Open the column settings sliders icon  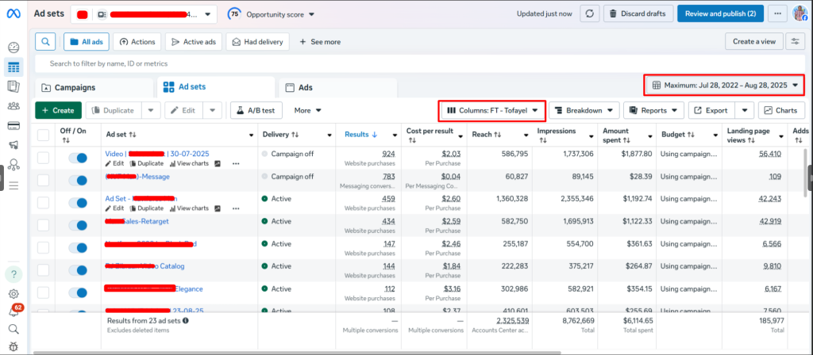pyautogui.click(x=793, y=41)
